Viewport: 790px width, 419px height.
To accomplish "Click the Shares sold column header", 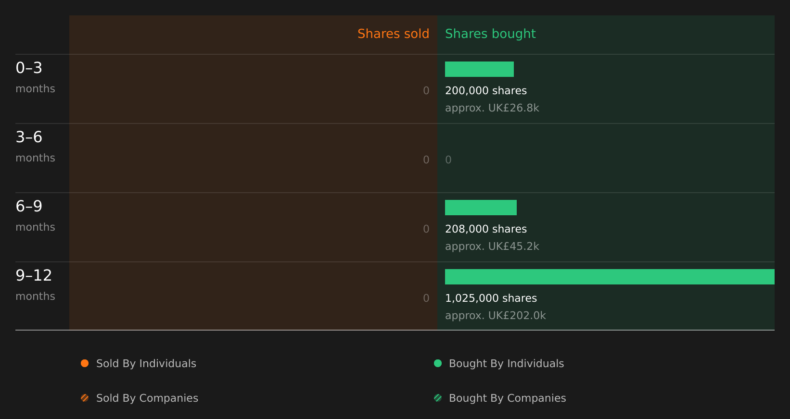I will coord(393,34).
